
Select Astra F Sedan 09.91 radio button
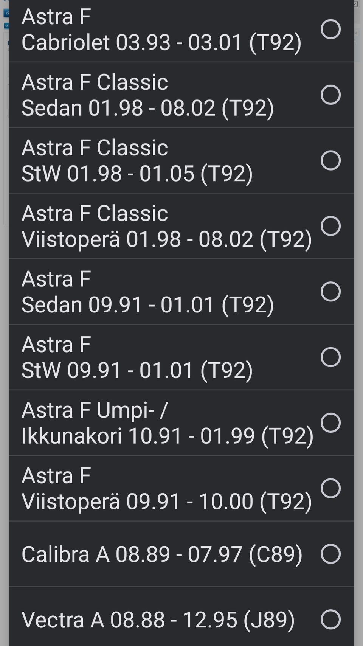tap(330, 292)
